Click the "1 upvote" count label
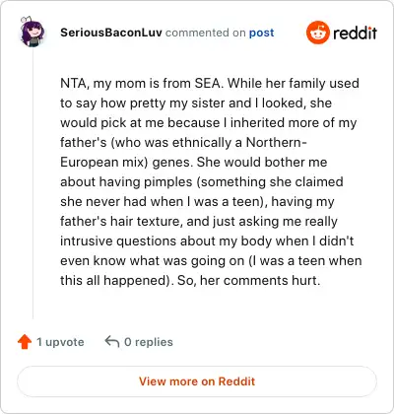This screenshot has height=414, width=394. [60, 342]
